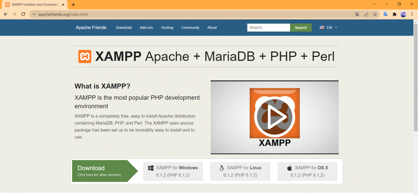This screenshot has height=195, width=418.
Task: Open the Download menu item
Action: (124, 28)
